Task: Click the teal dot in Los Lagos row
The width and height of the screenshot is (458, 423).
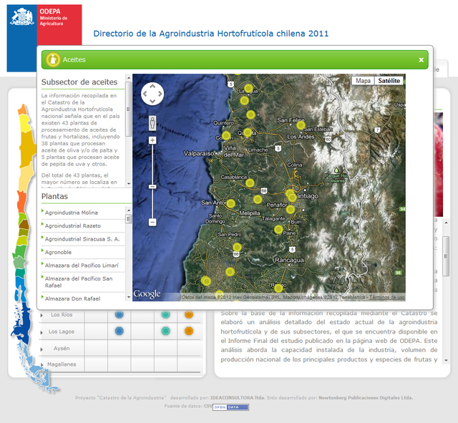Action: 165,331
